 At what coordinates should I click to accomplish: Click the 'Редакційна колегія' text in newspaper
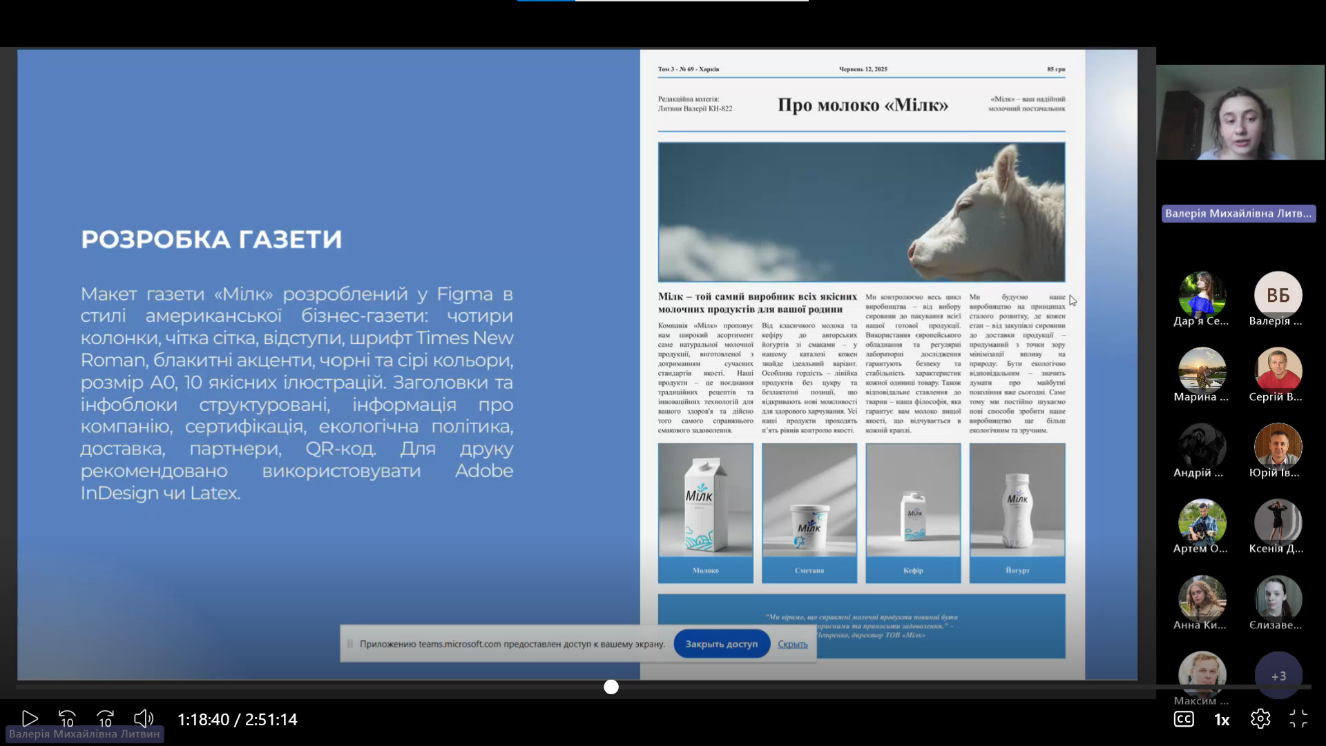[x=688, y=99]
